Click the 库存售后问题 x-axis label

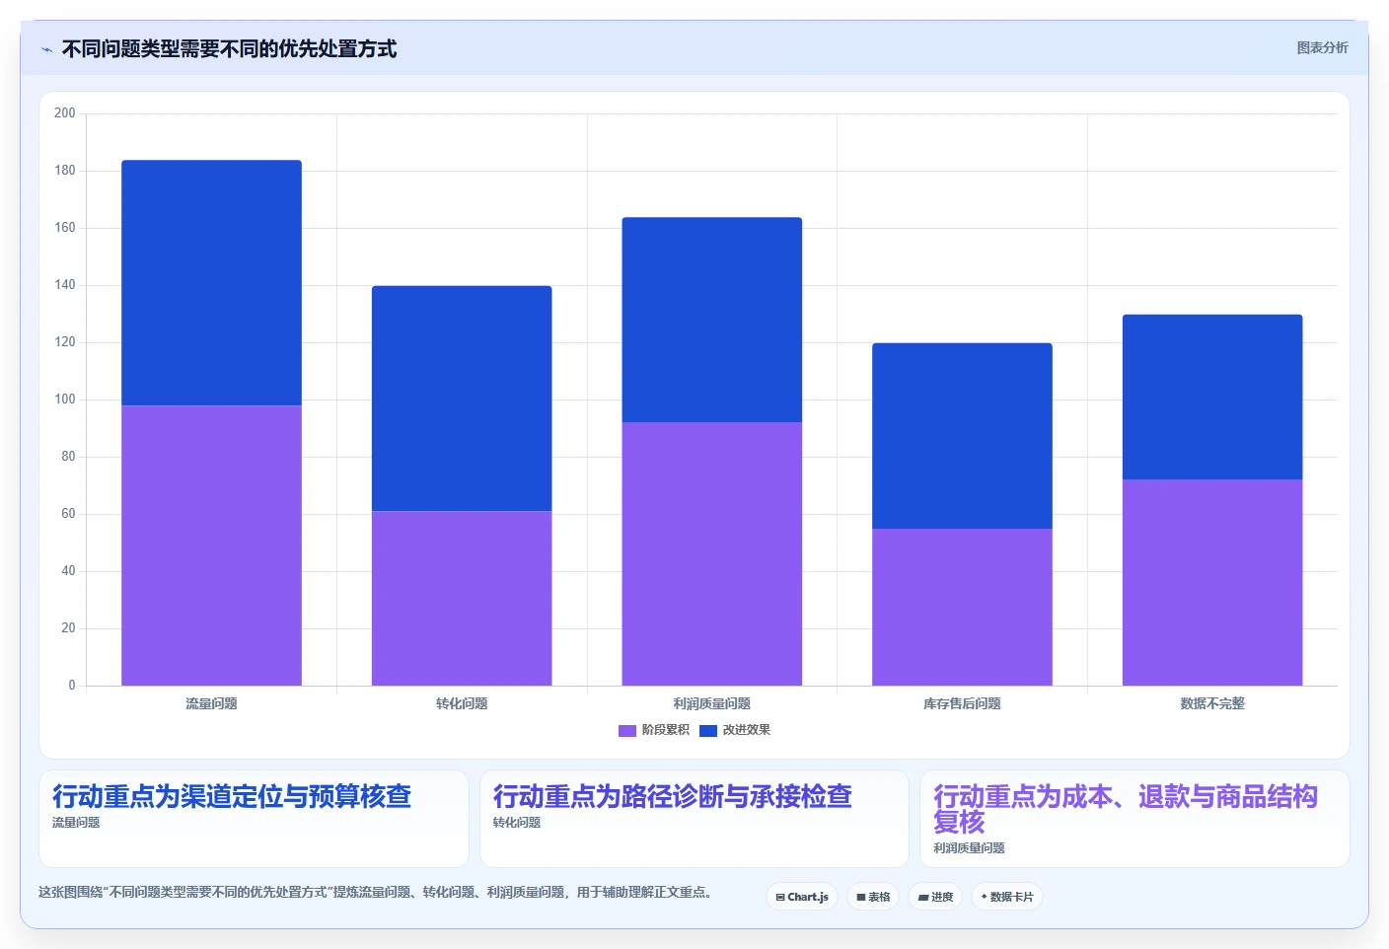(x=962, y=703)
